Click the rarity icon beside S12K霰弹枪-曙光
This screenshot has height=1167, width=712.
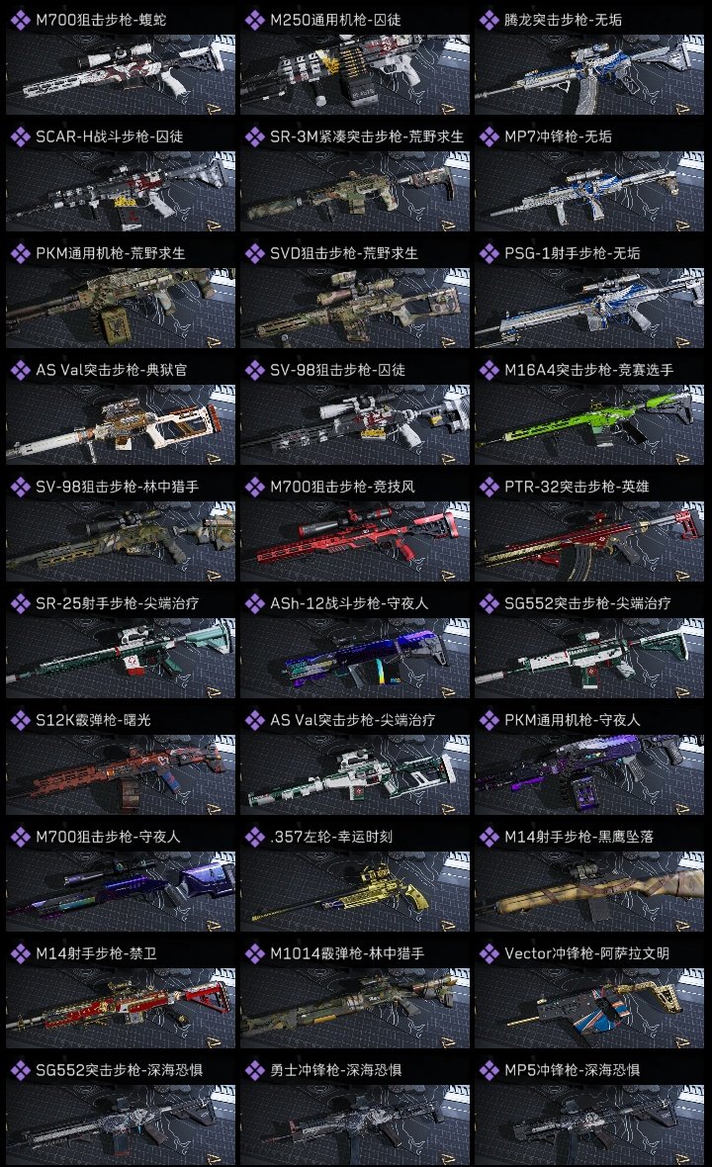[20, 720]
